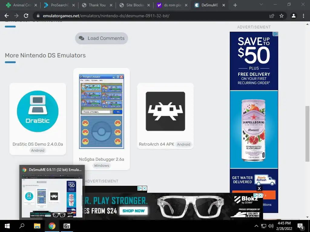Viewport: 310px width, 232px height.
Task: Open Windows Start menu
Action: [7, 226]
